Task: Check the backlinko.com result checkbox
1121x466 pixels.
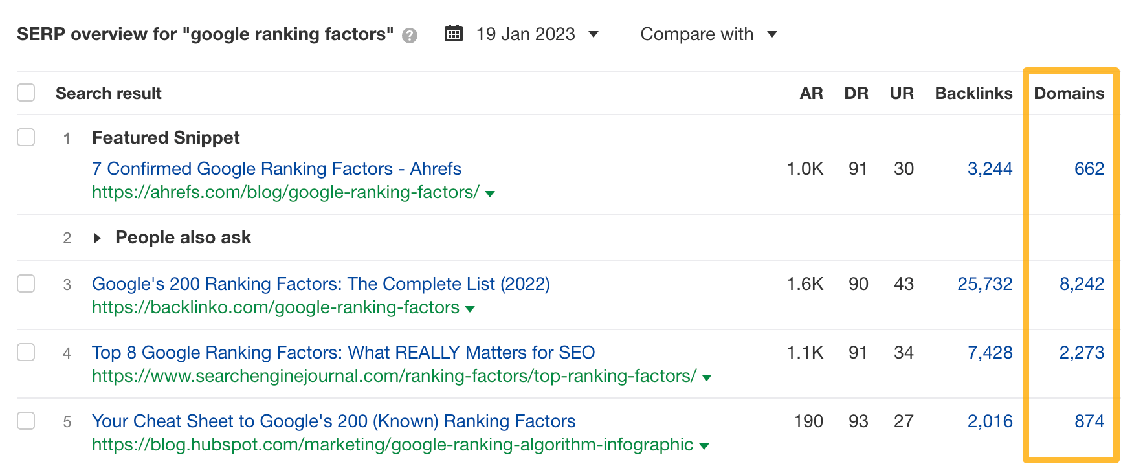Action: pyautogui.click(x=26, y=283)
